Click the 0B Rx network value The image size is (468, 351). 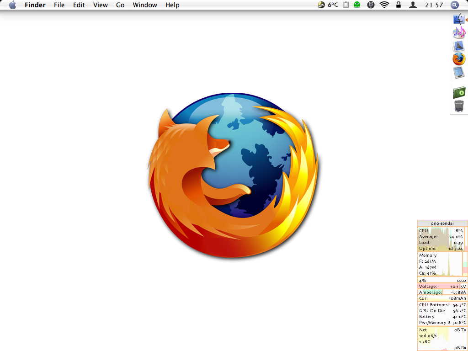click(460, 348)
